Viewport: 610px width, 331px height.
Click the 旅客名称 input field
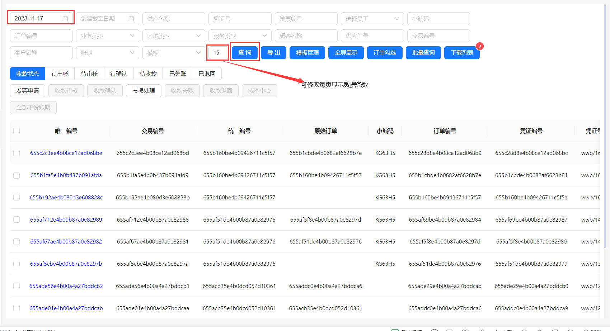(x=306, y=36)
